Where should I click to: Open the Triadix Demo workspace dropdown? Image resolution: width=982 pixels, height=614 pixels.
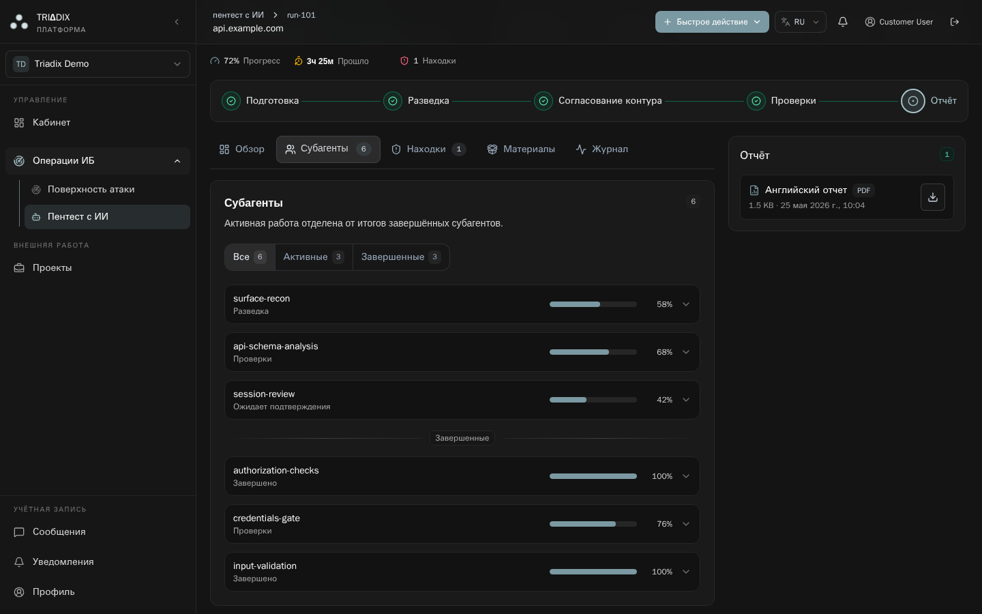tap(98, 64)
